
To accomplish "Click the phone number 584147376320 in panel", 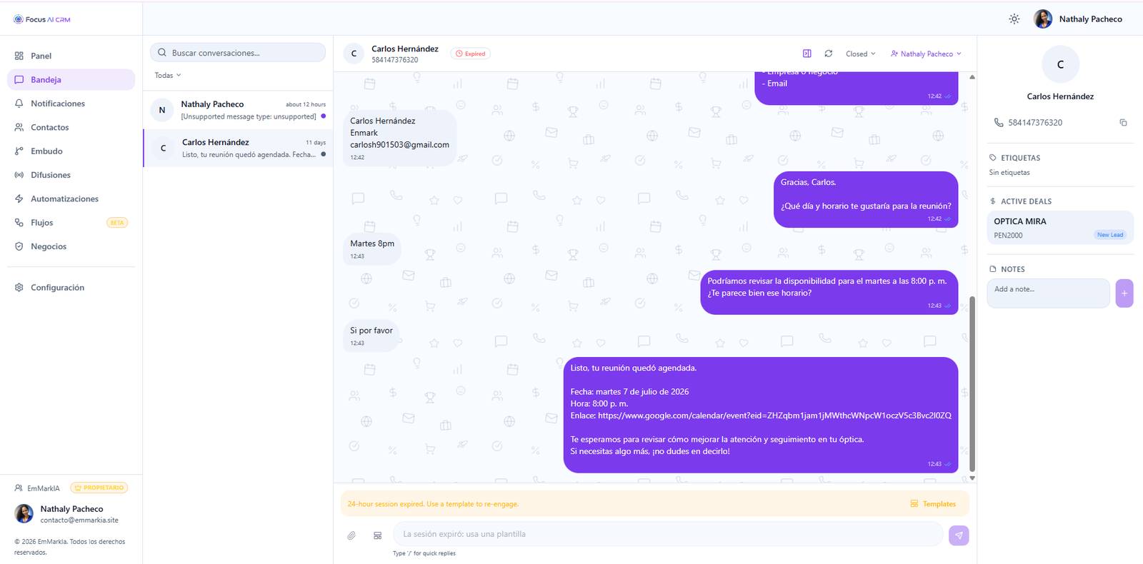I will 1035,123.
